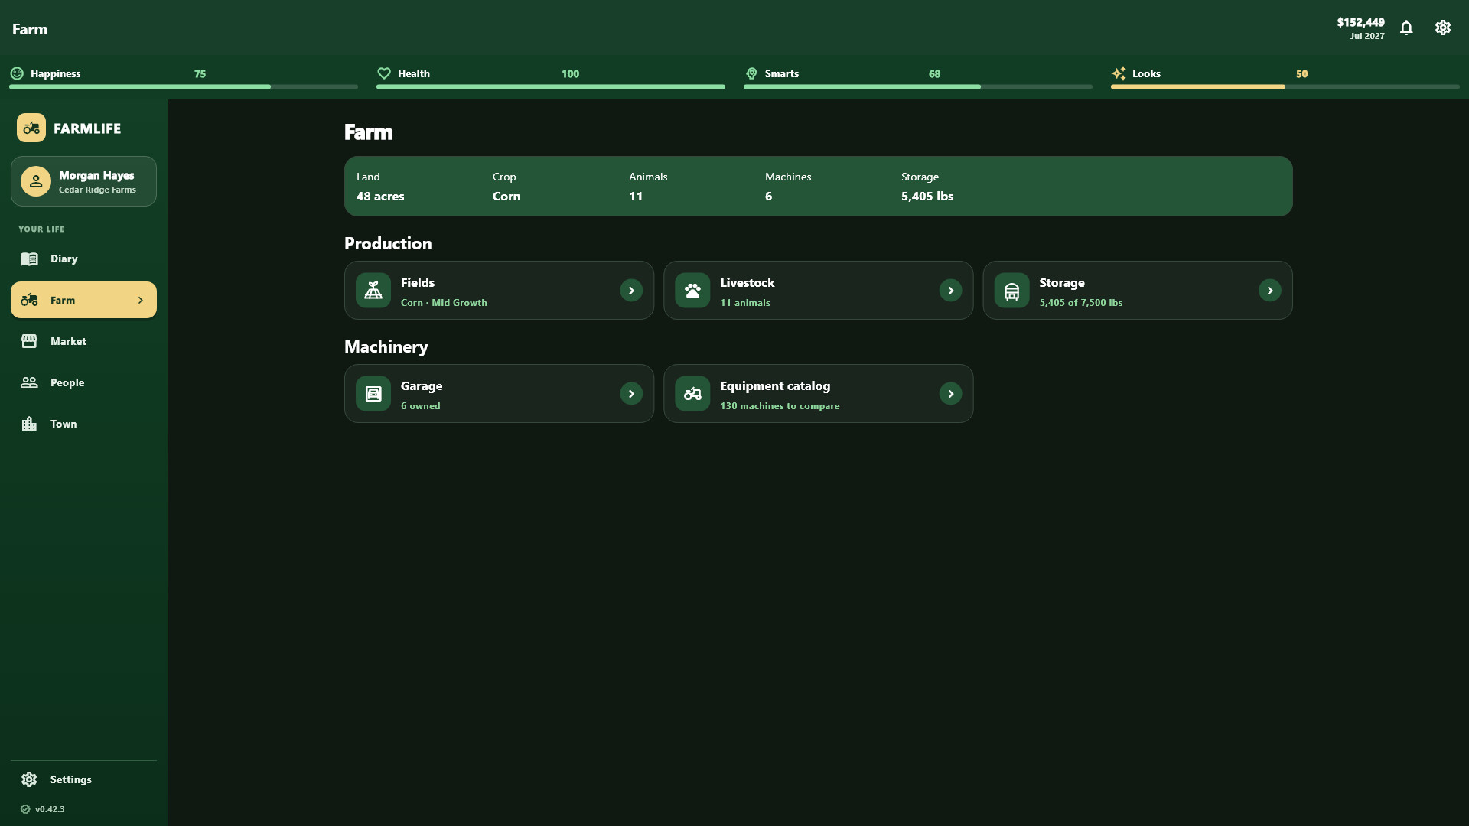Click the Town buildings icon

(x=29, y=424)
